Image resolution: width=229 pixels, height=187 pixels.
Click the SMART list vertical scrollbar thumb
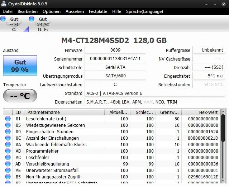tap(223, 128)
